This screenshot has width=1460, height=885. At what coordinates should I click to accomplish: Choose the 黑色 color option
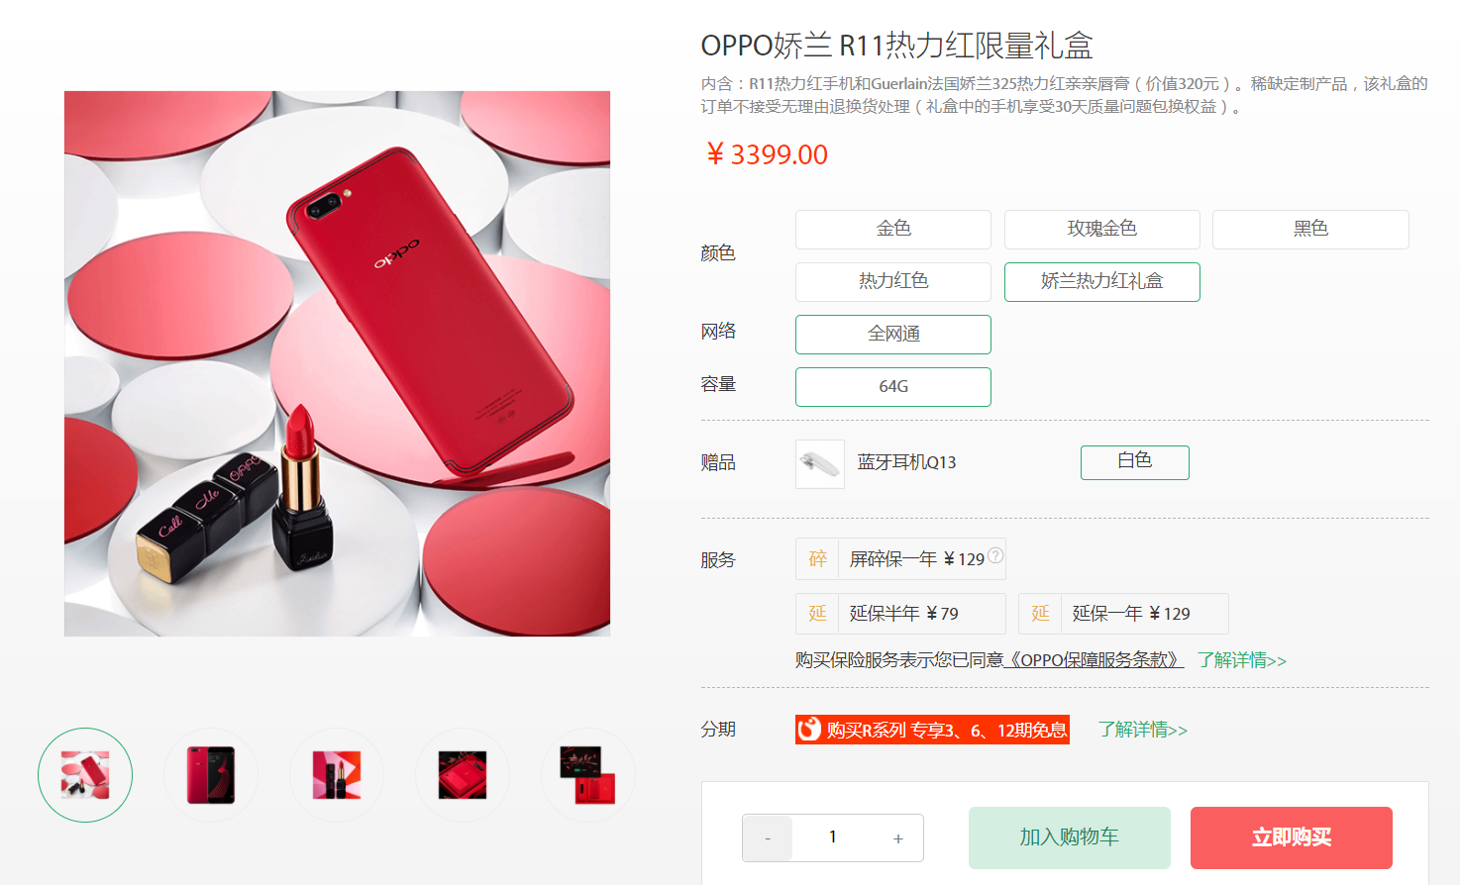pos(1310,230)
